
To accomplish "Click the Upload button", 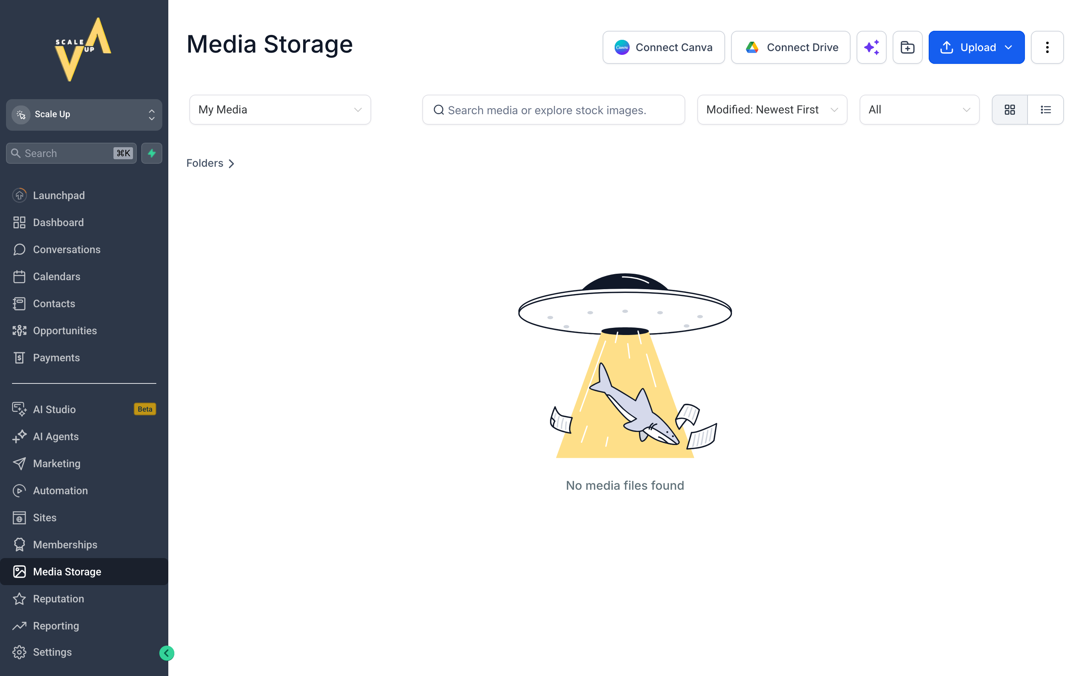I will (x=976, y=47).
